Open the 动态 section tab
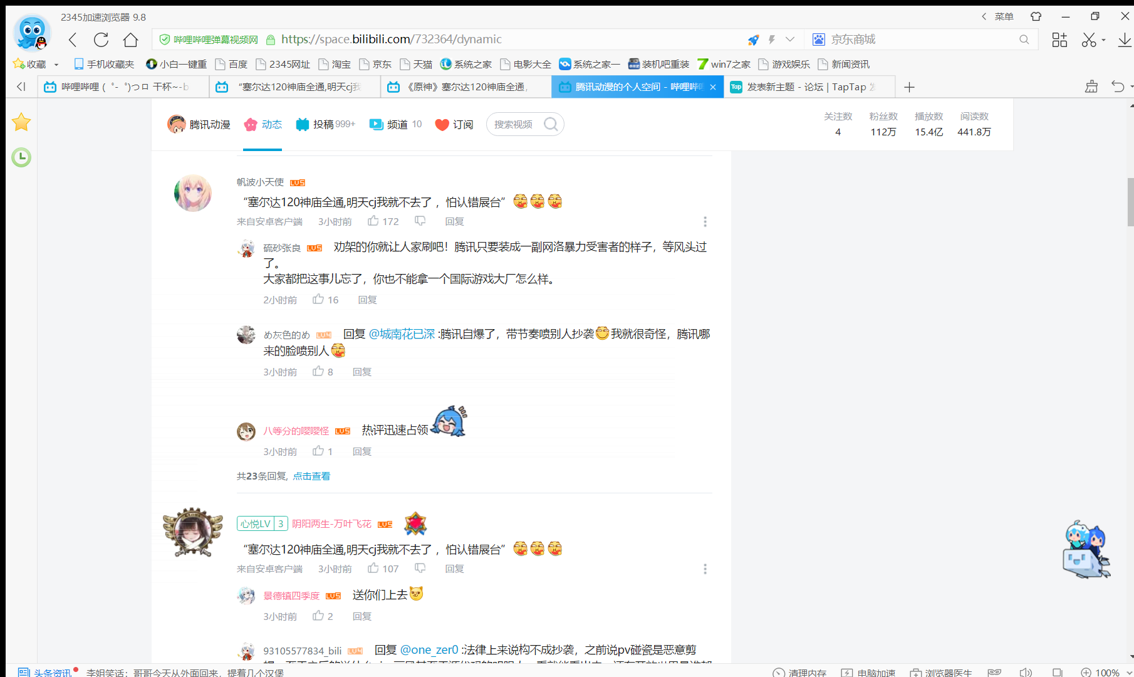This screenshot has width=1134, height=677. 263,124
